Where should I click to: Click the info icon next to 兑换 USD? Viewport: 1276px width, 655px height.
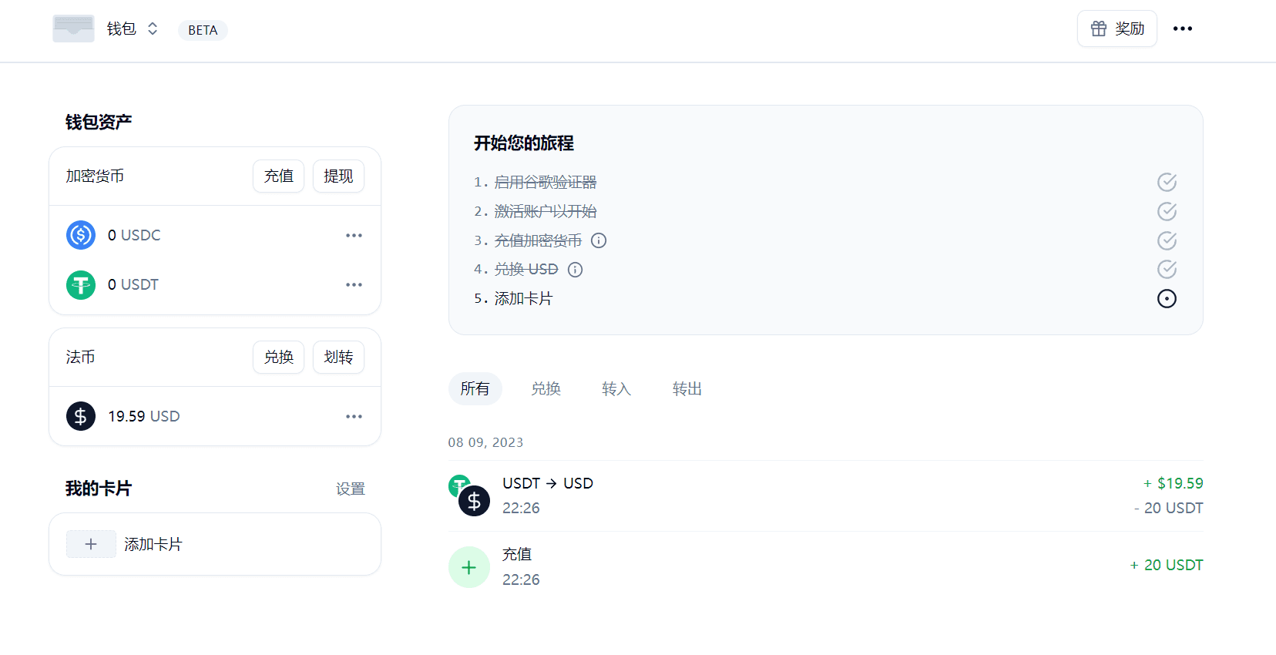[x=575, y=269]
